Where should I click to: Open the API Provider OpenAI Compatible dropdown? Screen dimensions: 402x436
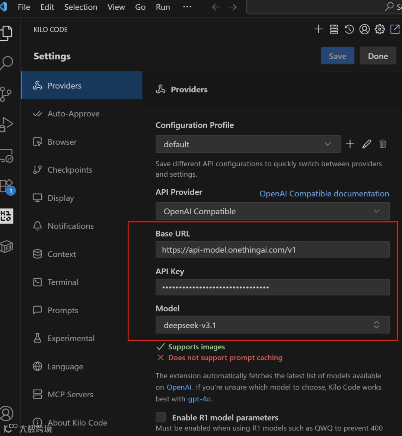[x=272, y=211]
